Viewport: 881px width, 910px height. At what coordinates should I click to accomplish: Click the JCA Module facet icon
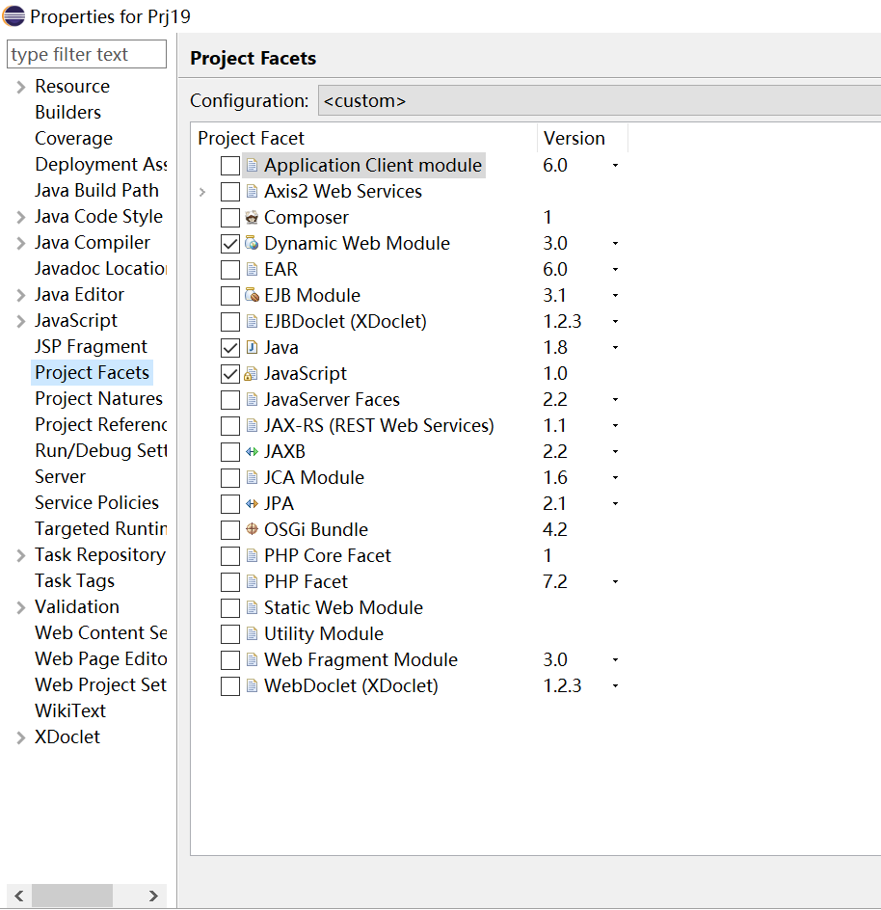click(252, 477)
